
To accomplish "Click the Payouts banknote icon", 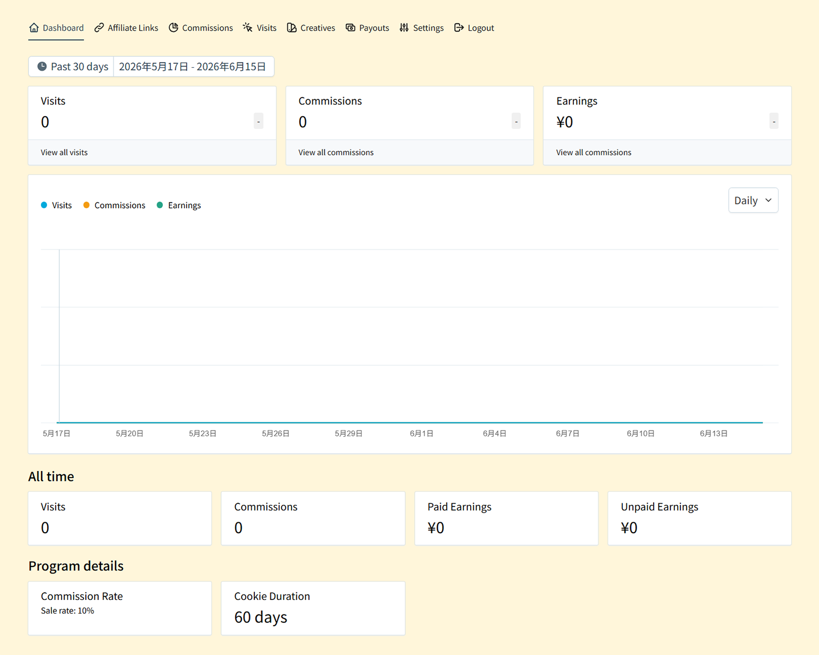I will pyautogui.click(x=351, y=27).
